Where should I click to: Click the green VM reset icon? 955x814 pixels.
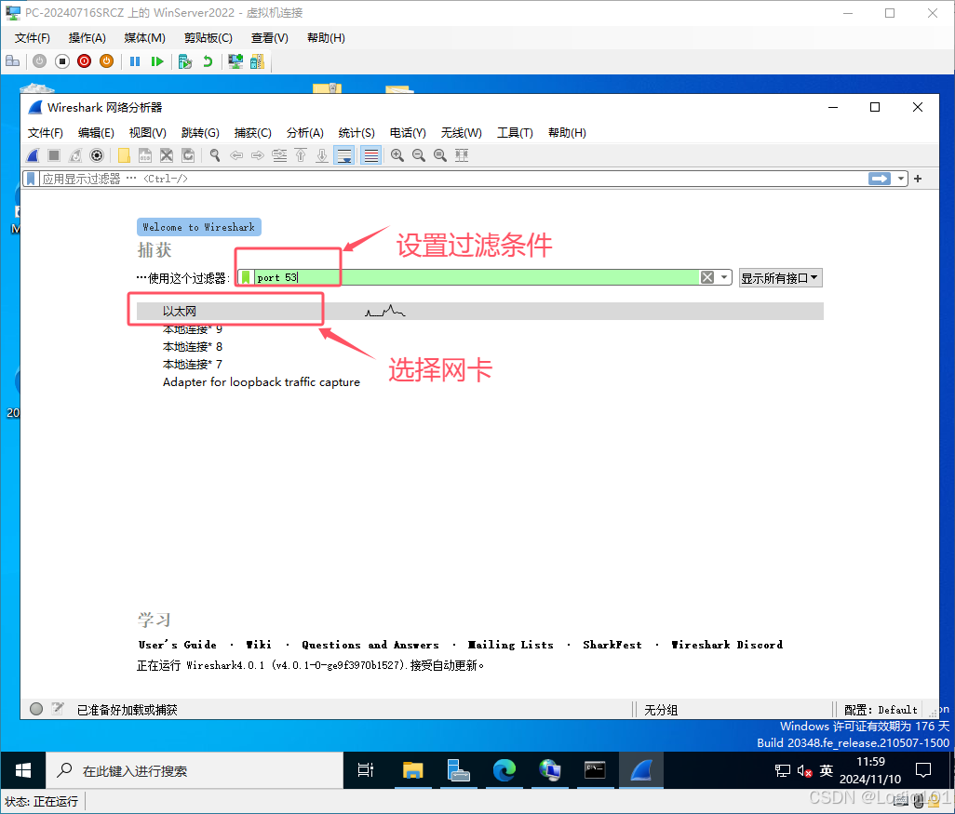click(x=157, y=61)
